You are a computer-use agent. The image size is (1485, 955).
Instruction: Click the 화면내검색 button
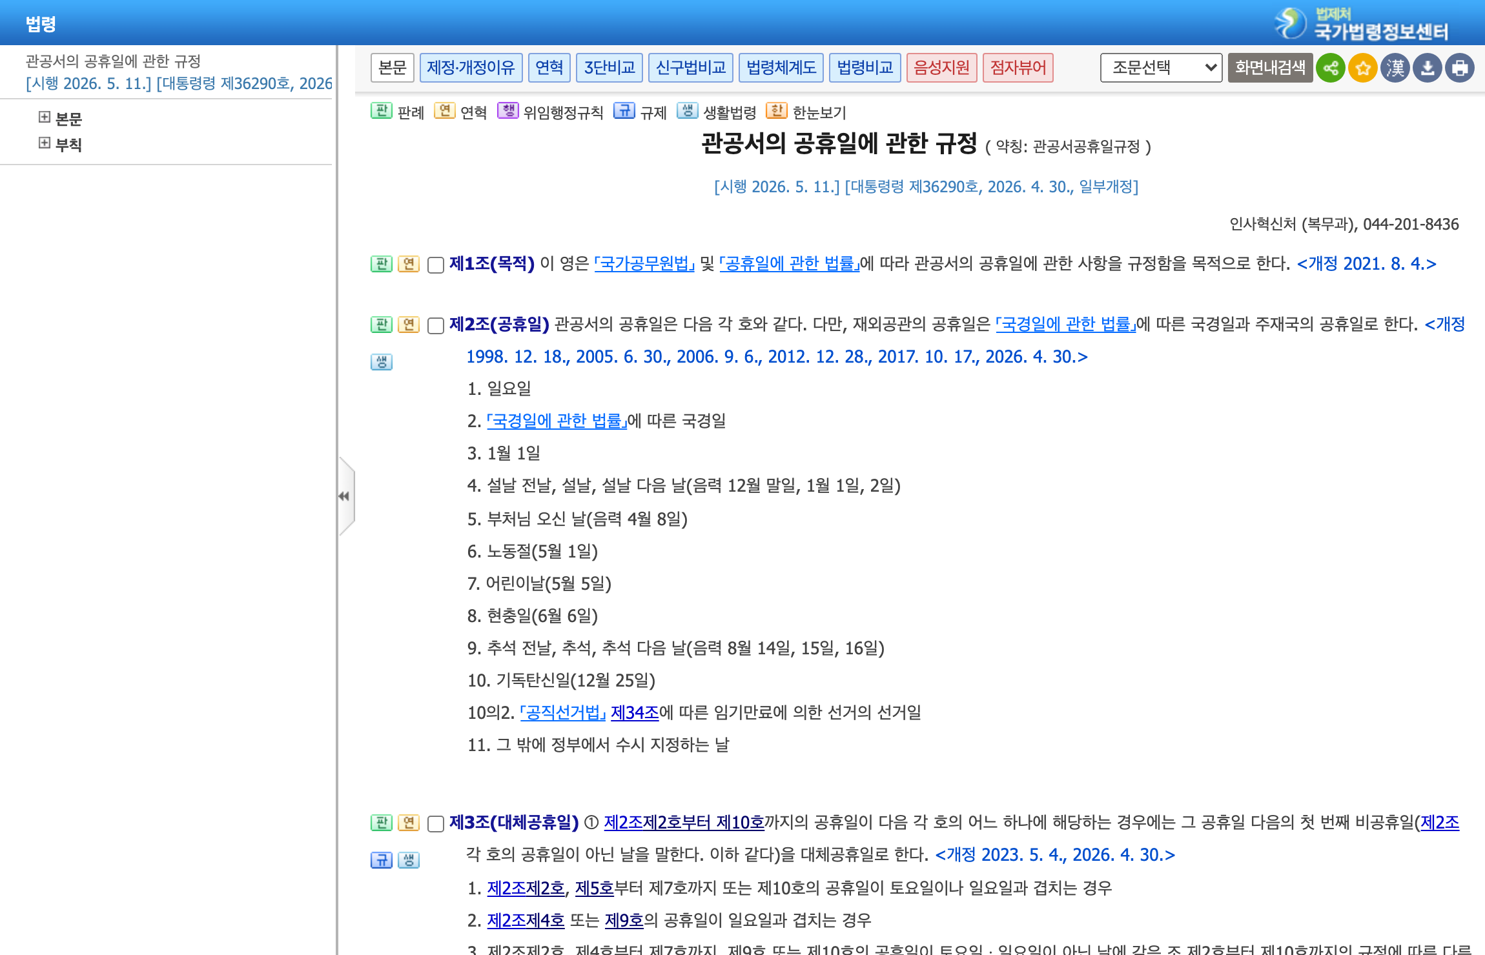tap(1270, 68)
